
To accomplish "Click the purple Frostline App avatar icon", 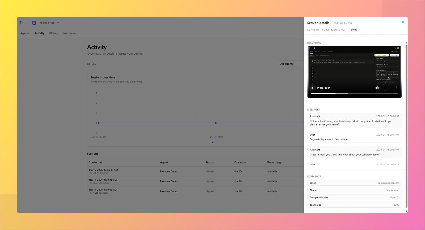I will coord(34,23).
